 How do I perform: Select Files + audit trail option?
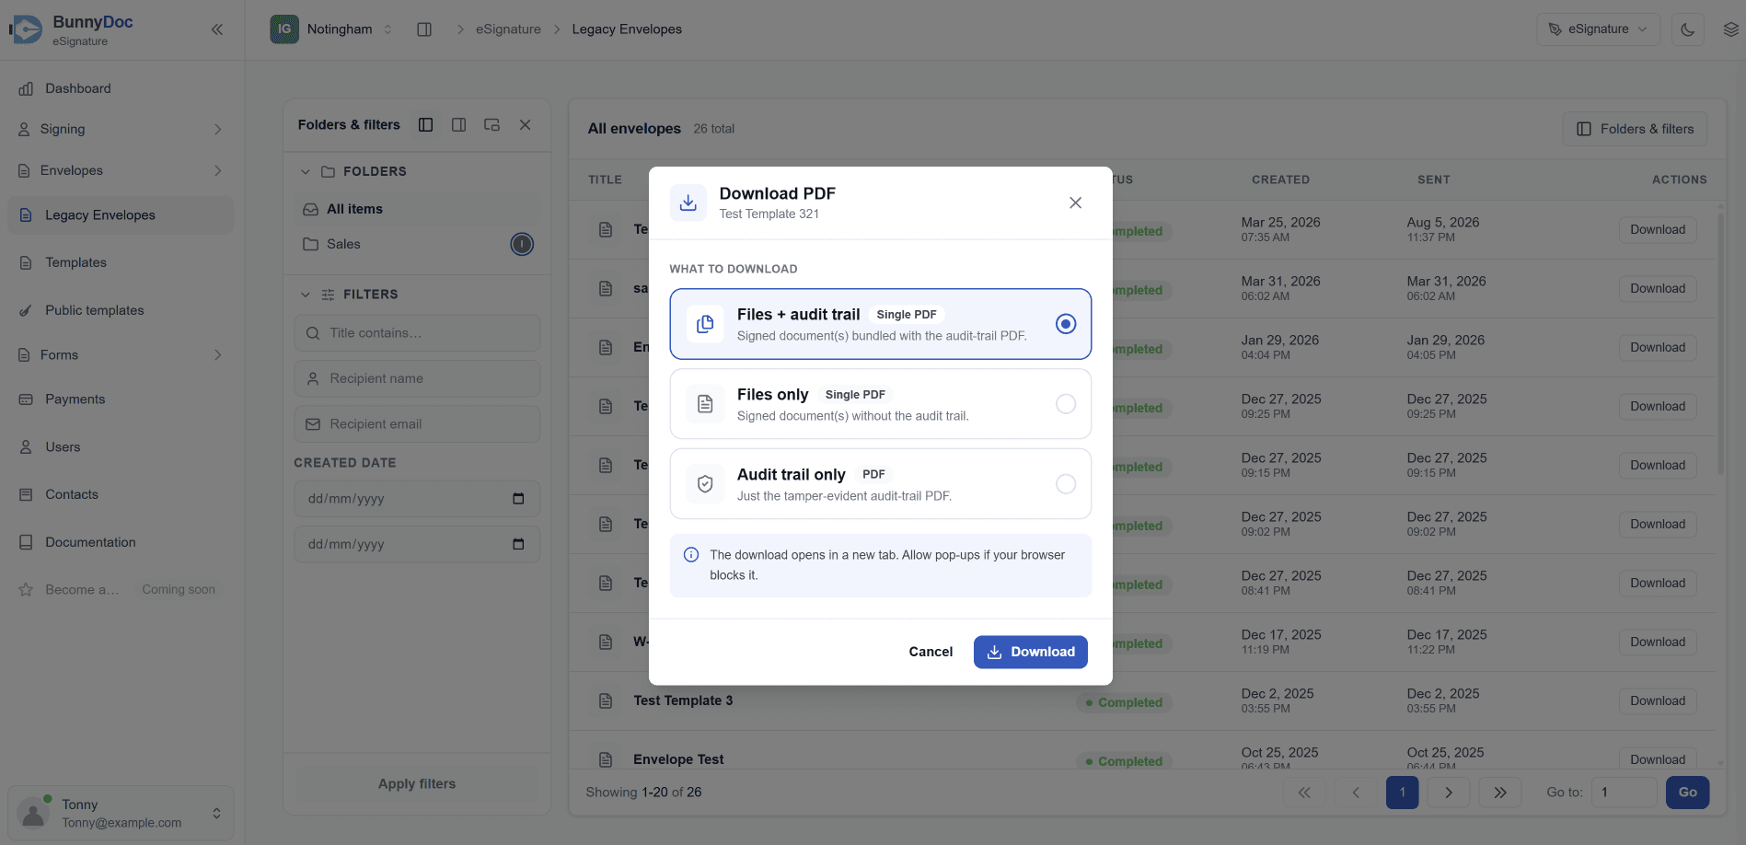pyautogui.click(x=881, y=324)
